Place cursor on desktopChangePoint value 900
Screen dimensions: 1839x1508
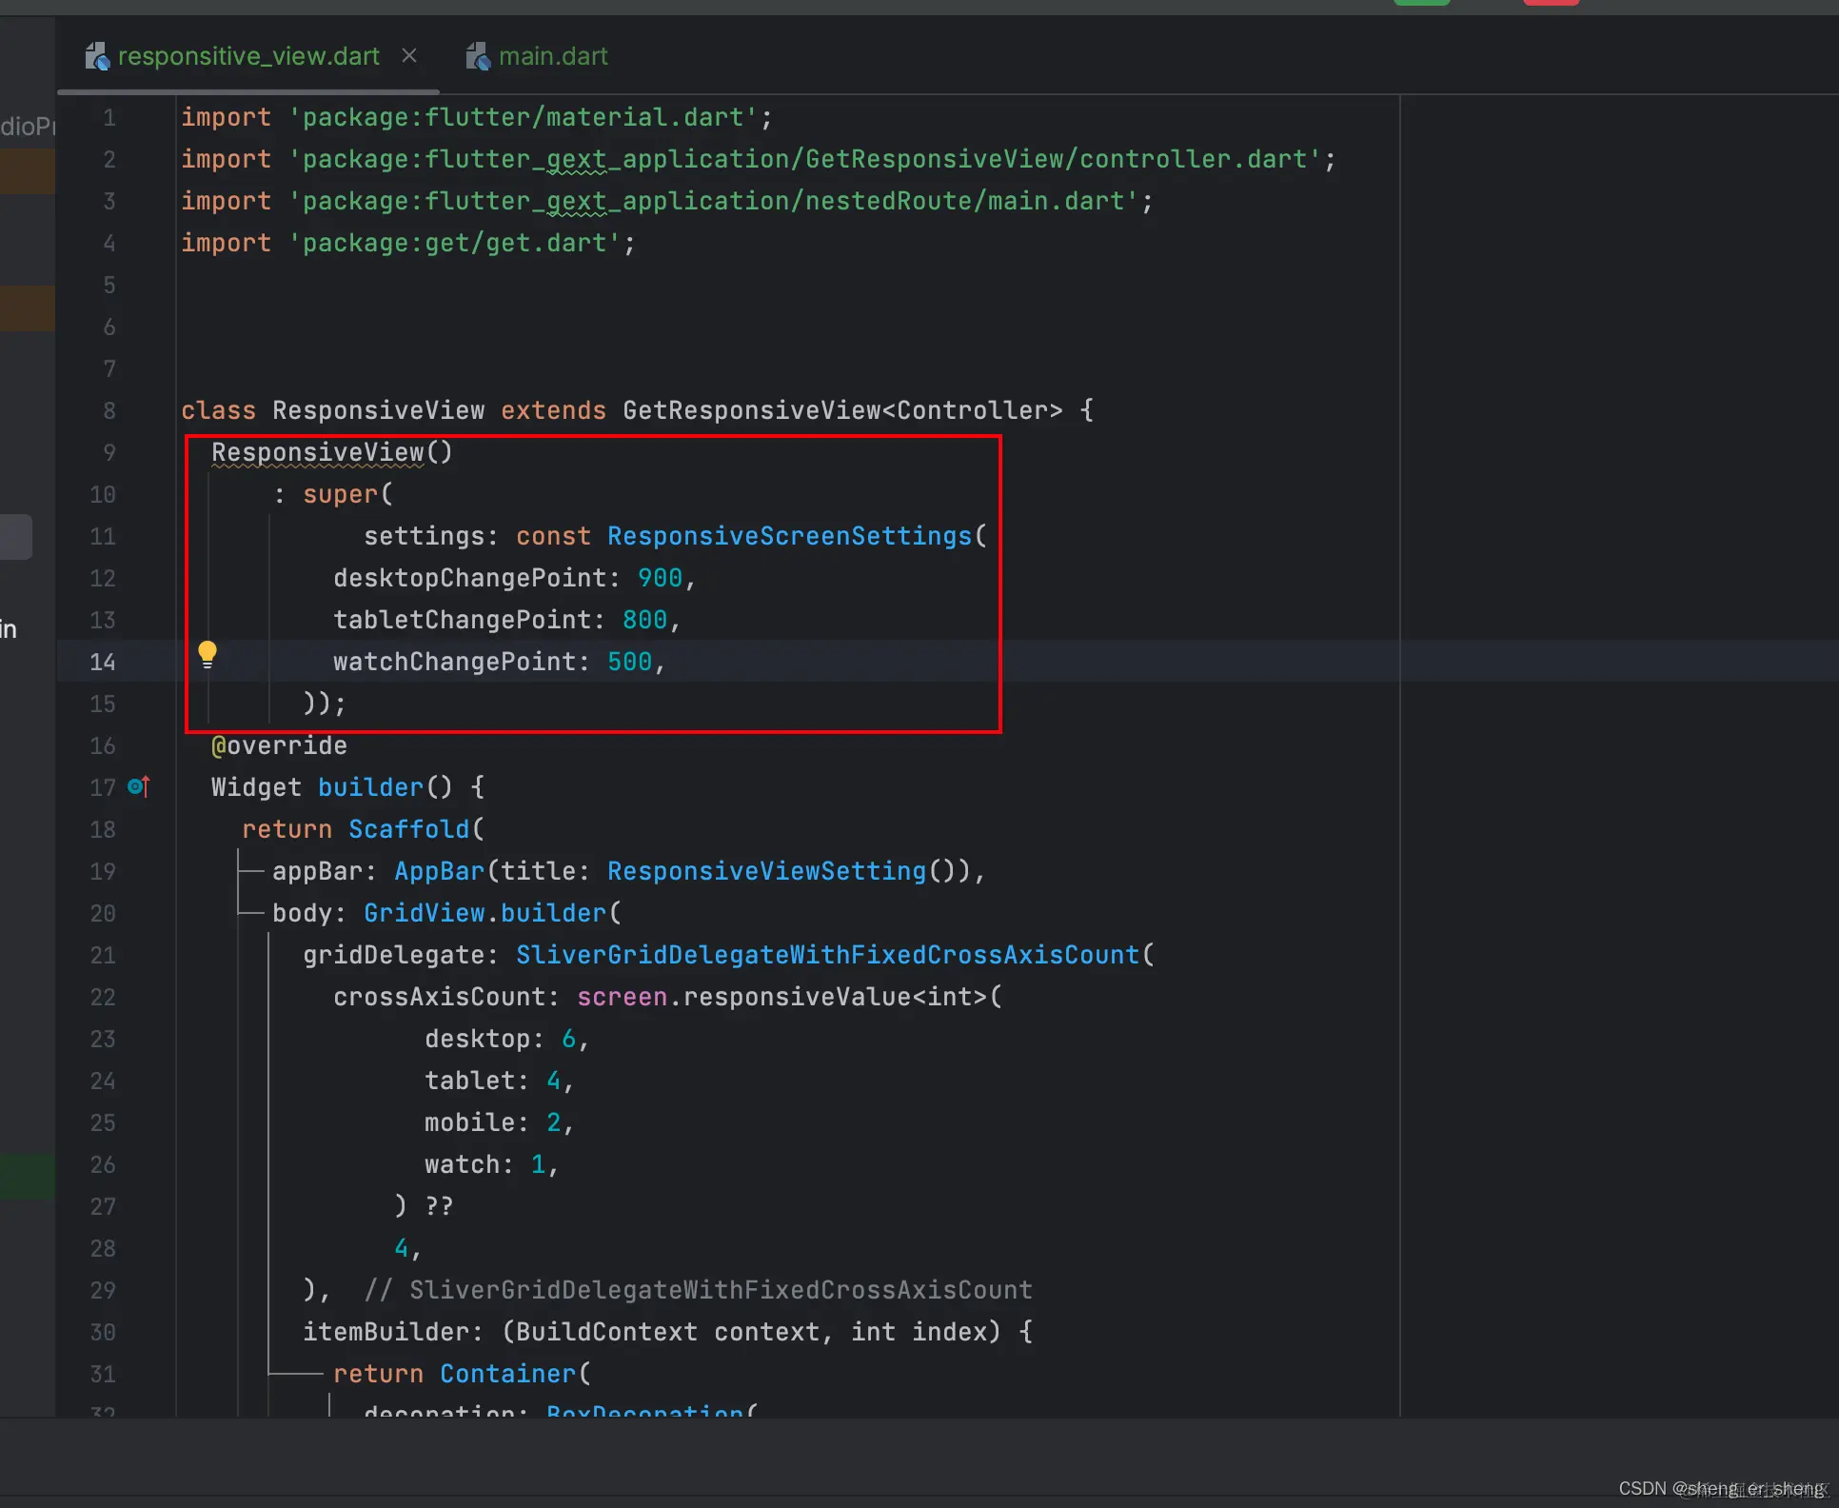click(x=660, y=578)
